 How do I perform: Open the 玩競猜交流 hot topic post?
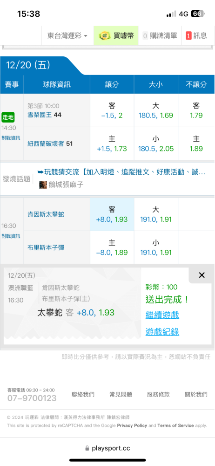pos(121,172)
